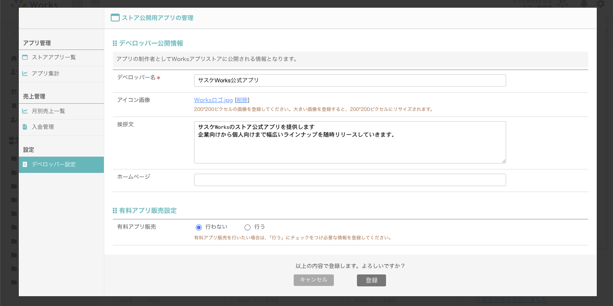Open the settings gear in the background header
This screenshot has height=306, width=613.
coord(601,4)
